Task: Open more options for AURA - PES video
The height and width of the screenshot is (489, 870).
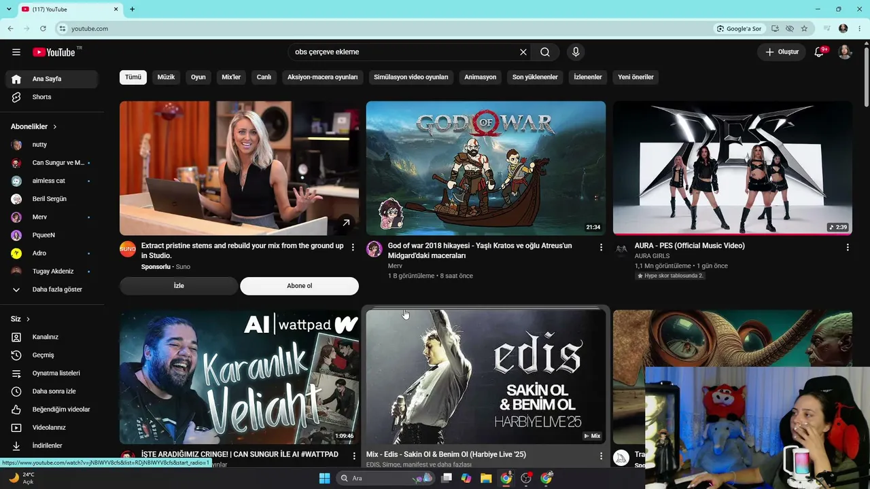Action: (848, 248)
